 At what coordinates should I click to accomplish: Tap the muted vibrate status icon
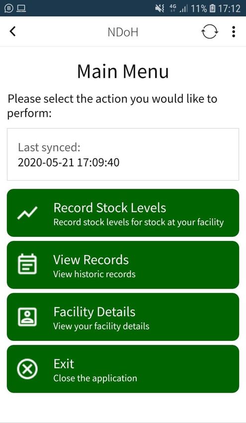[x=160, y=8]
